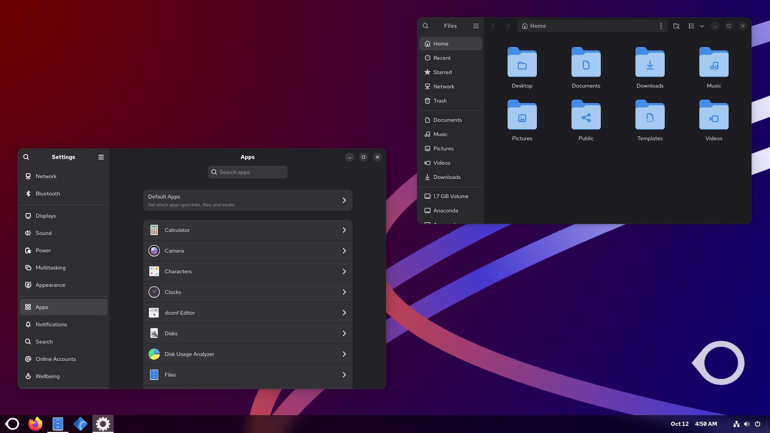Open Default Apps settings via its chevron
Image resolution: width=770 pixels, height=433 pixels.
343,200
